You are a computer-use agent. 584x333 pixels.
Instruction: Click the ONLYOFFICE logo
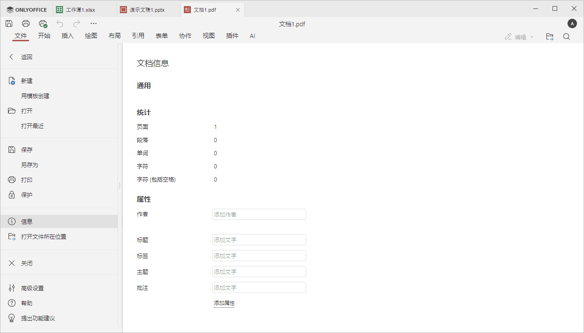point(26,9)
